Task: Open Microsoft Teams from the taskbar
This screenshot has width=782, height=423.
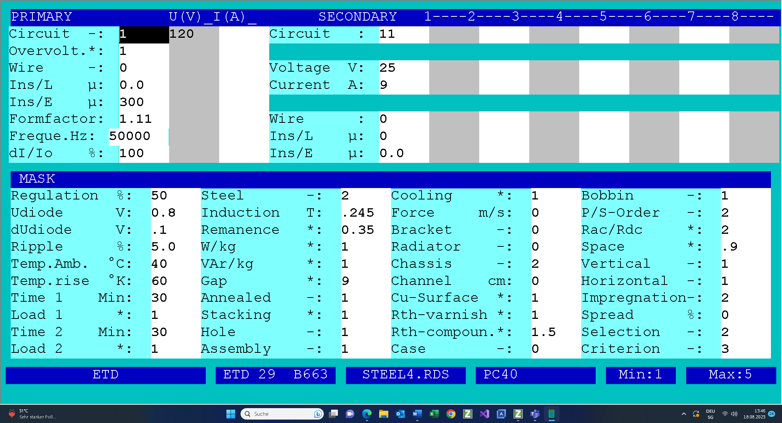Action: tap(535, 414)
